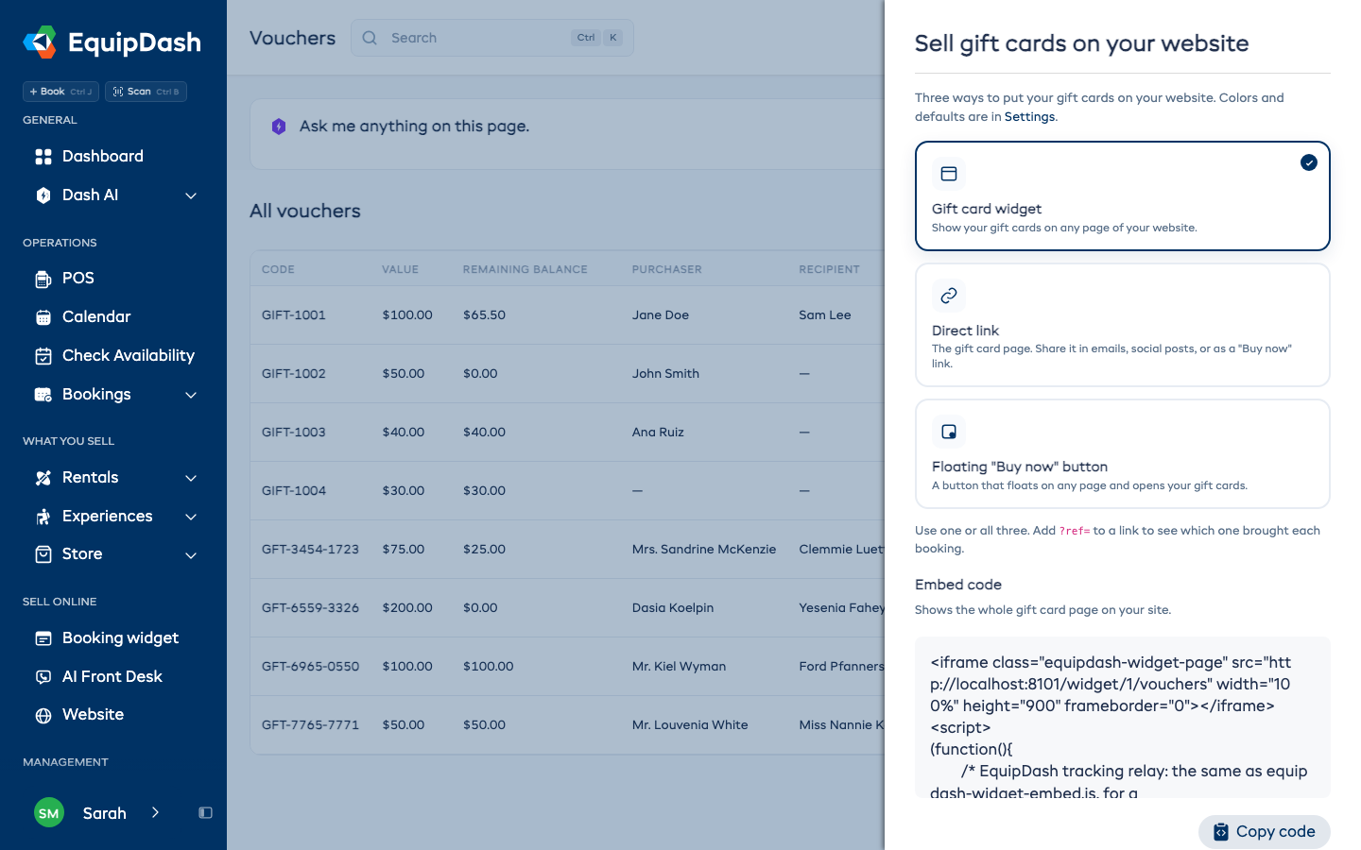The image size is (1361, 850).
Task: Expand the Store submenu chevron
Action: point(191,555)
